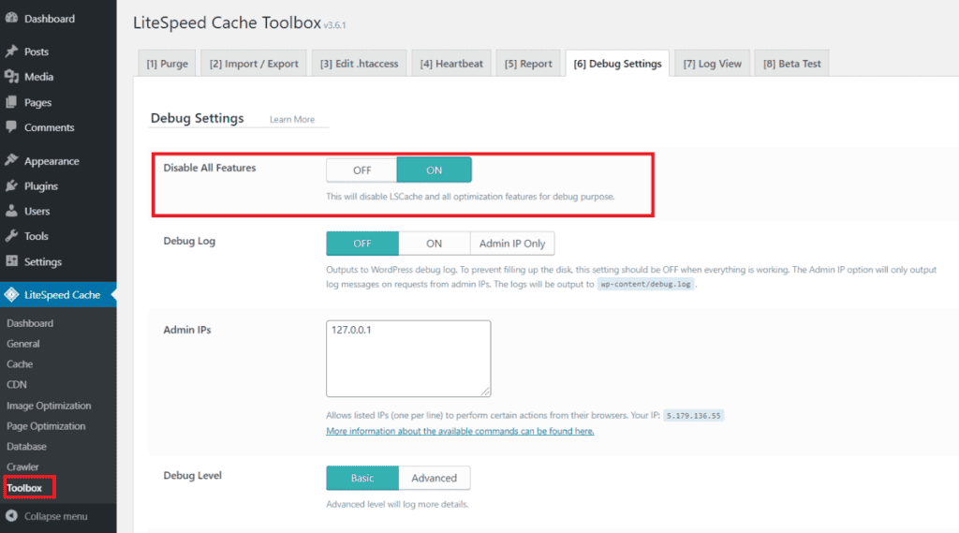Click the 5.179.136.55 IP address text
The width and height of the screenshot is (959, 533).
point(694,416)
